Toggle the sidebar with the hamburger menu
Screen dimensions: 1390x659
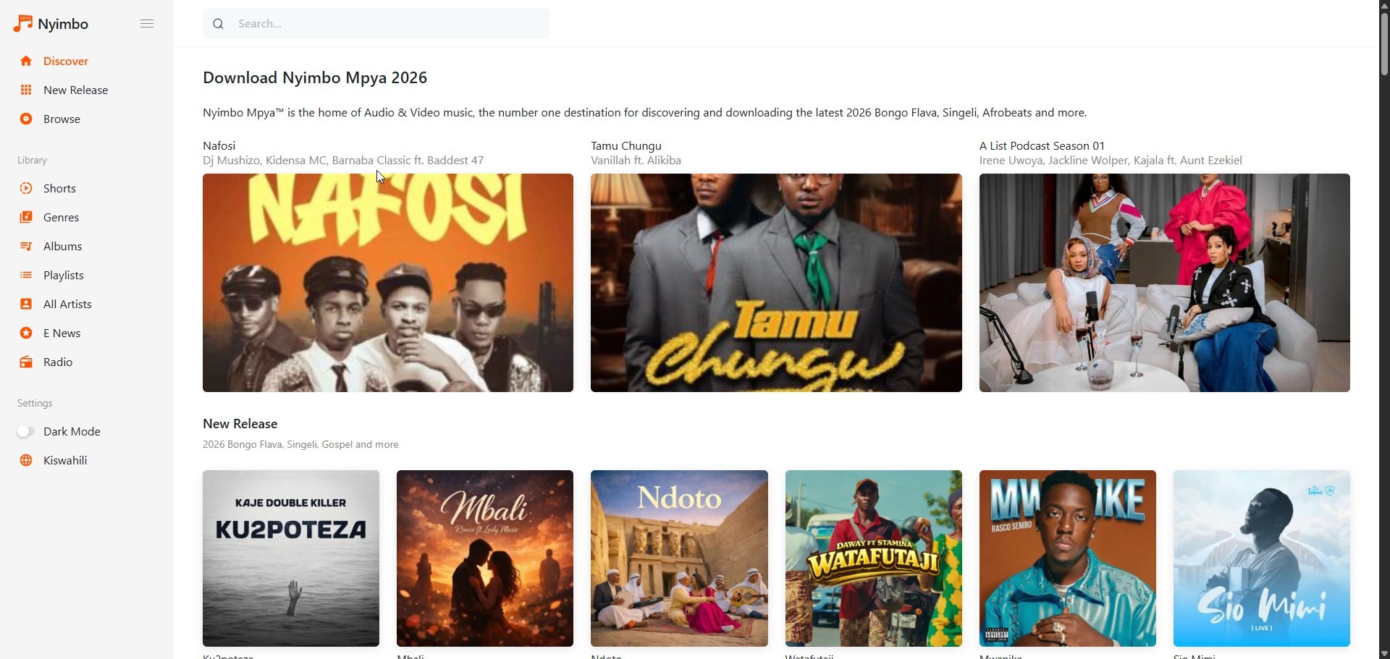click(147, 23)
